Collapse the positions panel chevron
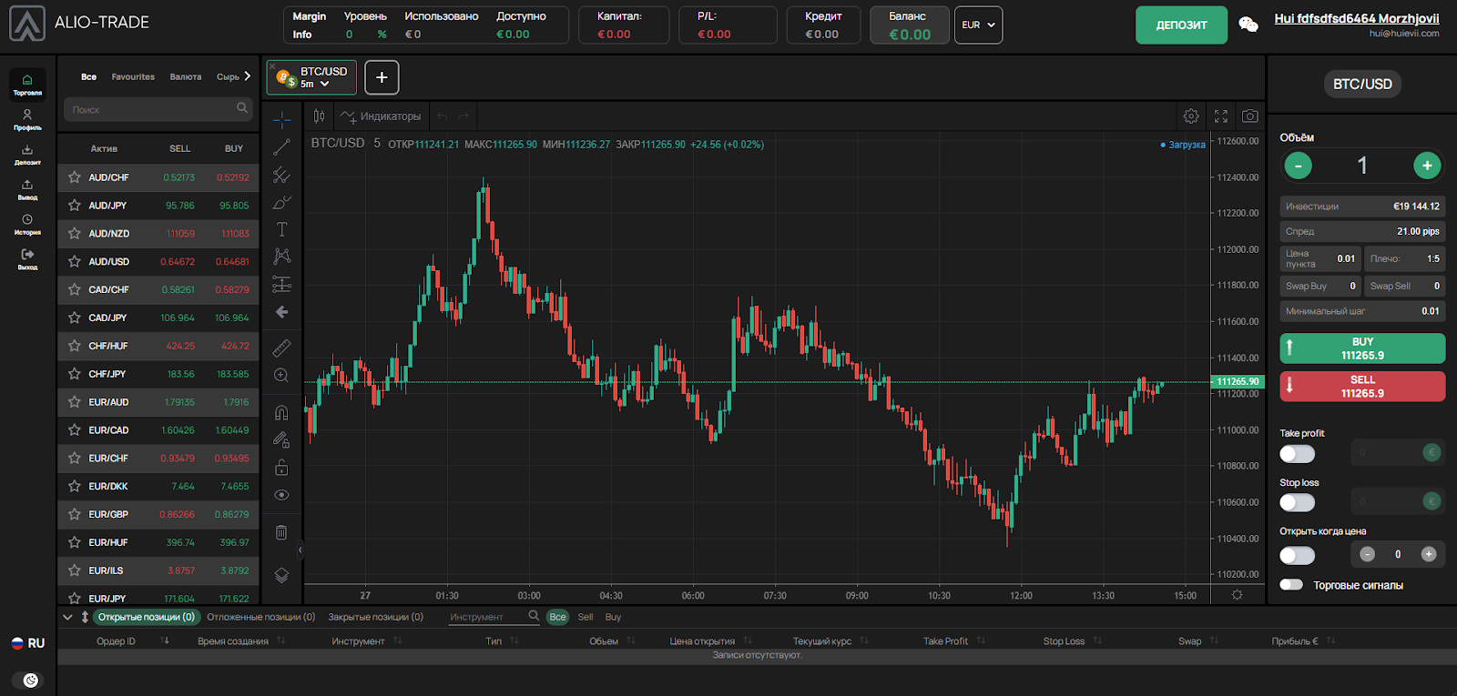The image size is (1457, 696). pos(67,617)
